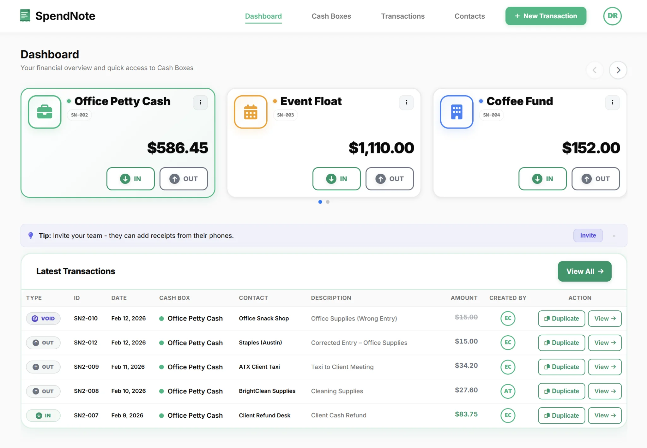
Task: Collapse the team invite tip banner
Action: click(614, 235)
